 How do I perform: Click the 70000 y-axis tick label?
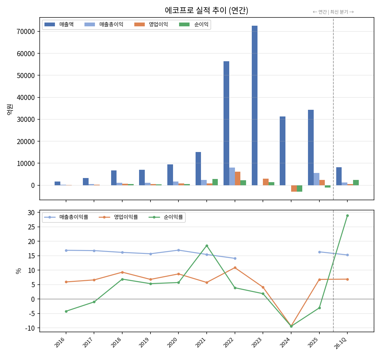tap(26, 32)
